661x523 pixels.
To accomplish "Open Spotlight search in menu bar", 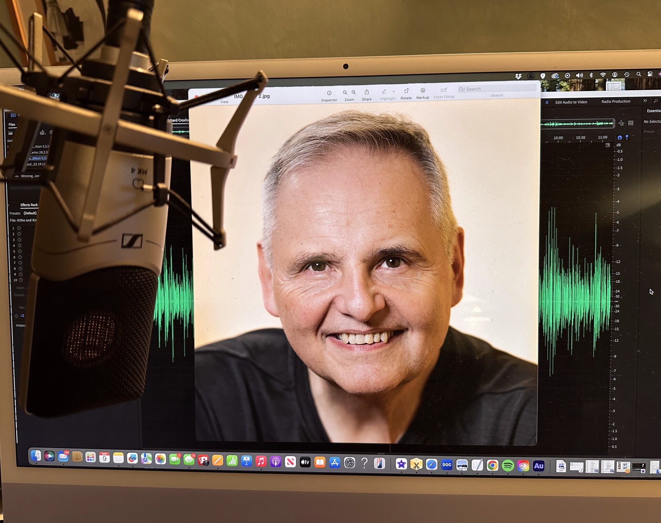I will pyautogui.click(x=638, y=74).
